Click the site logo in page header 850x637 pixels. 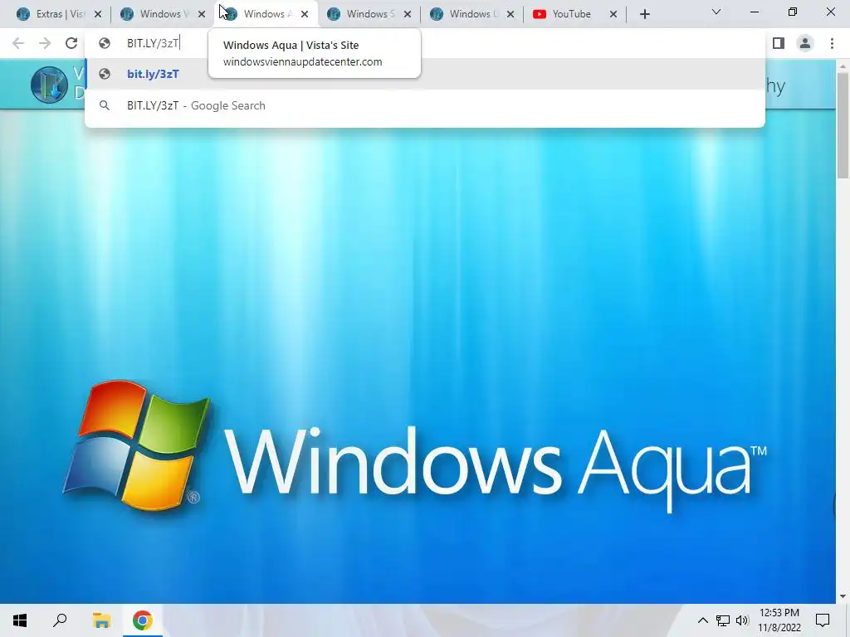(49, 85)
